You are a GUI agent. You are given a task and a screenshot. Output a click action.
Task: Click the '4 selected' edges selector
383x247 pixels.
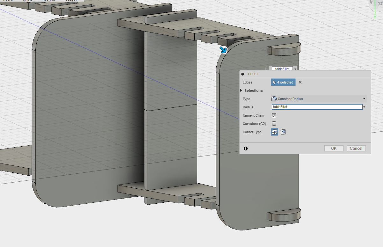pyautogui.click(x=283, y=82)
